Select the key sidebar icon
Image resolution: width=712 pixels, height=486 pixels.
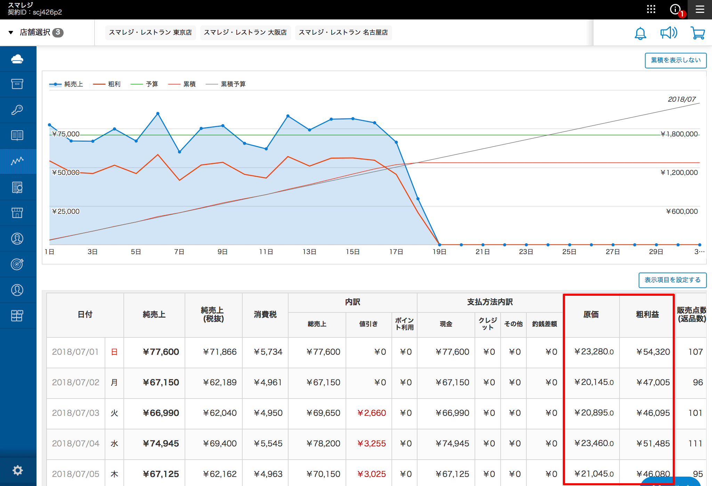pyautogui.click(x=17, y=110)
